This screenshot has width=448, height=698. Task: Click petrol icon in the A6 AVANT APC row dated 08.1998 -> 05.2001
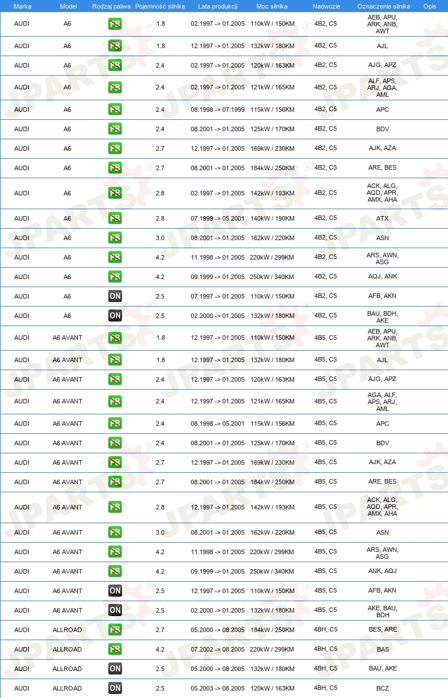[115, 423]
